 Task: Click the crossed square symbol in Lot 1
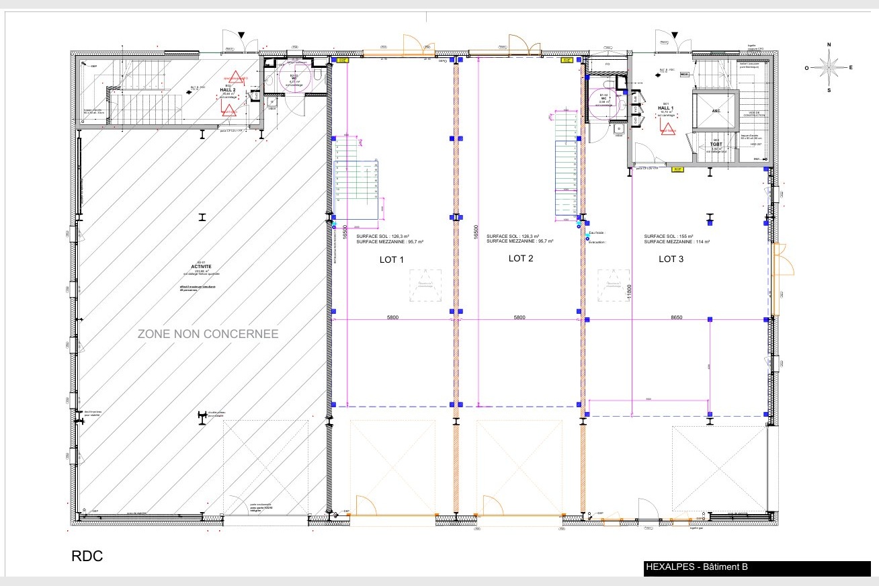[x=425, y=284]
